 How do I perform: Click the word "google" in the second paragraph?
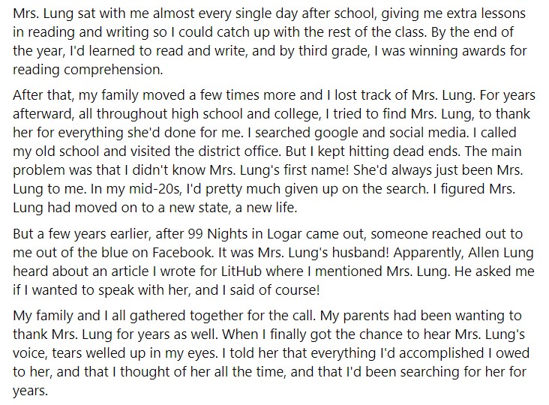pyautogui.click(x=336, y=133)
